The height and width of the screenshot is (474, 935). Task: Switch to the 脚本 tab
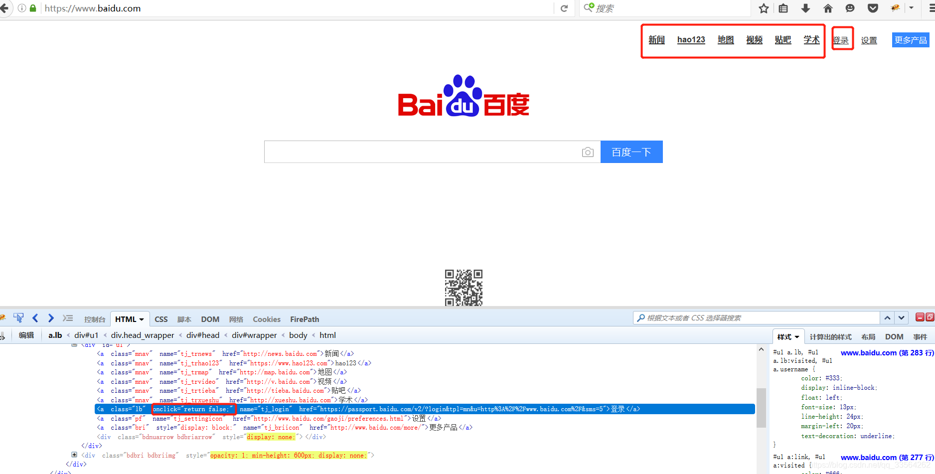click(x=184, y=319)
